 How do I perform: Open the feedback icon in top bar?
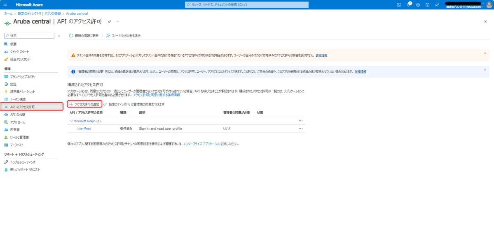pos(437,5)
